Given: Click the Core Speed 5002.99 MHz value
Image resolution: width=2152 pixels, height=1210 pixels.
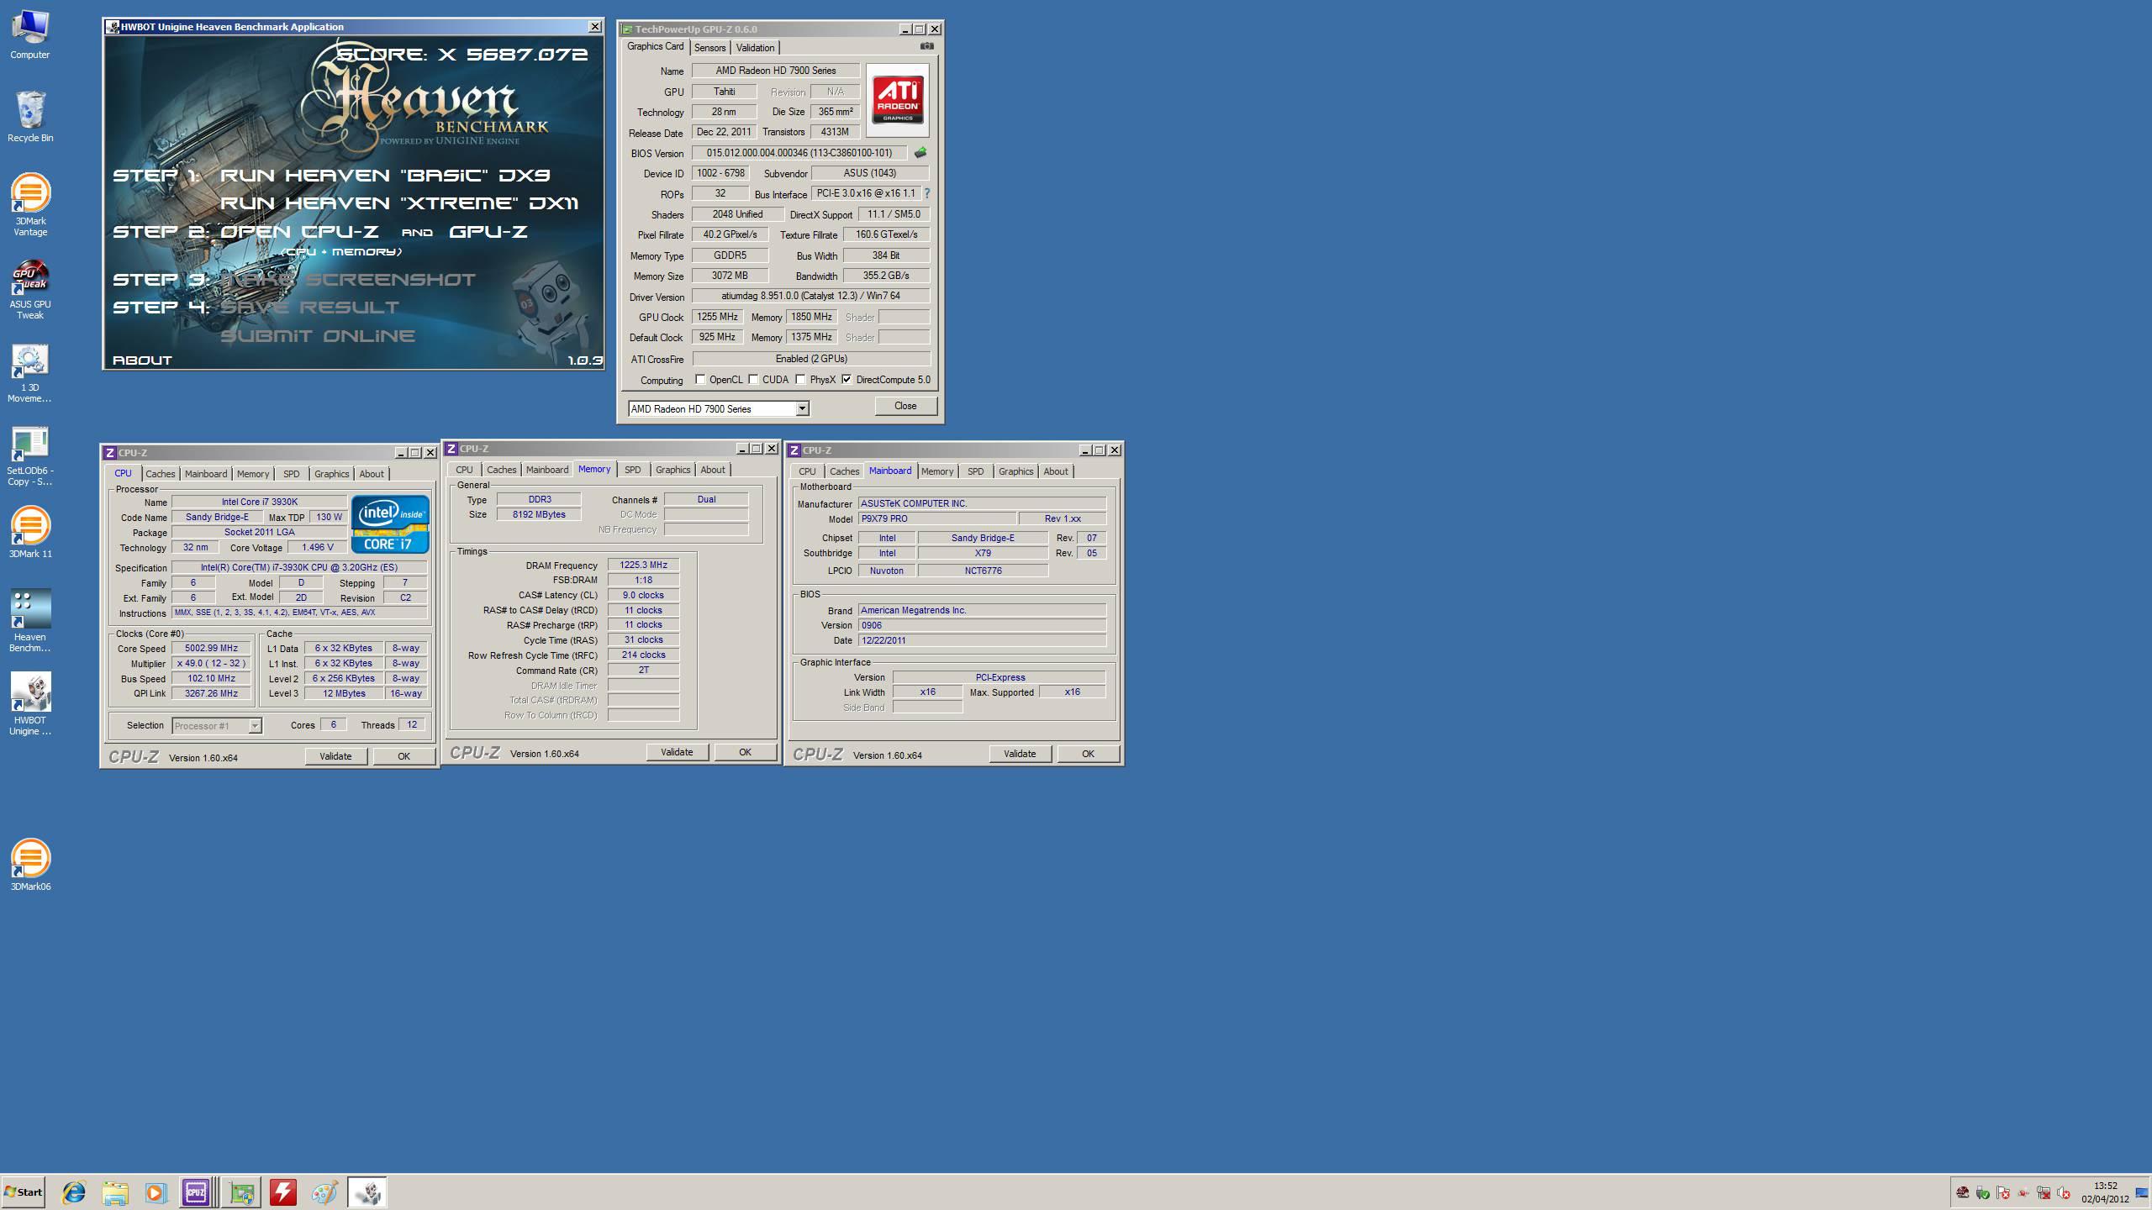Looking at the screenshot, I should coord(211,648).
